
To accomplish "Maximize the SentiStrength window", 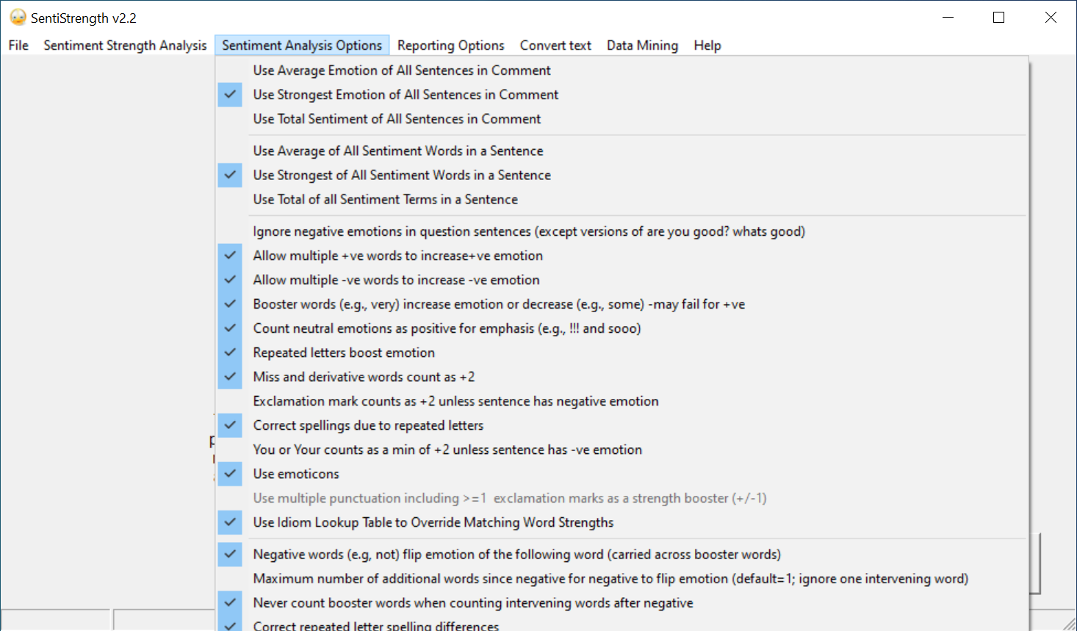I will coord(998,18).
